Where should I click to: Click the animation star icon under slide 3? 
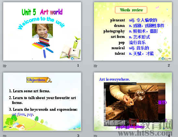5,136
